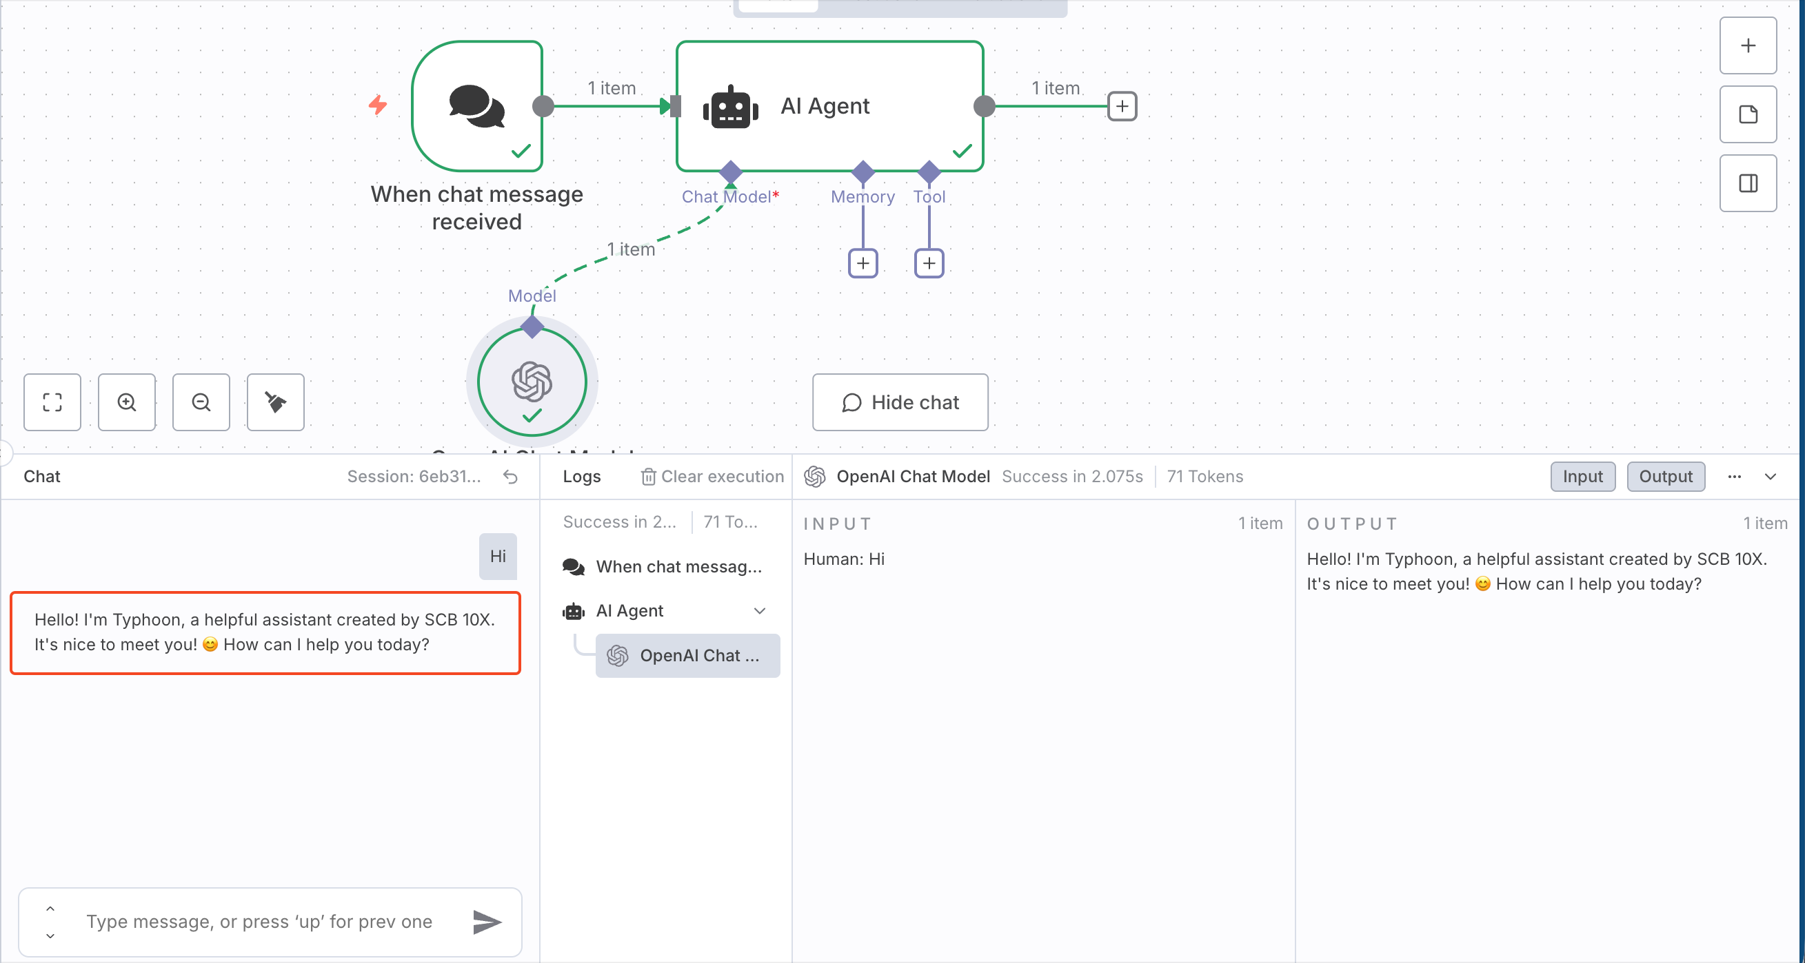This screenshot has width=1805, height=963.
Task: Send the chat message with the arrow icon
Action: [x=487, y=922]
